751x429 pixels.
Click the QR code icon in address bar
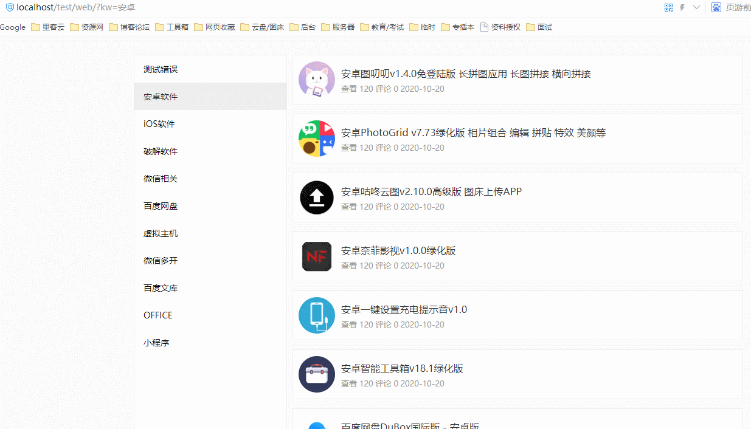[x=668, y=7]
